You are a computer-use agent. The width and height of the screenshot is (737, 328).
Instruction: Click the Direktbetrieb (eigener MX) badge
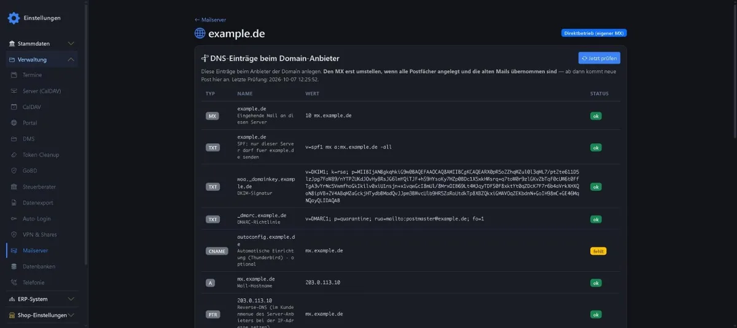594,33
